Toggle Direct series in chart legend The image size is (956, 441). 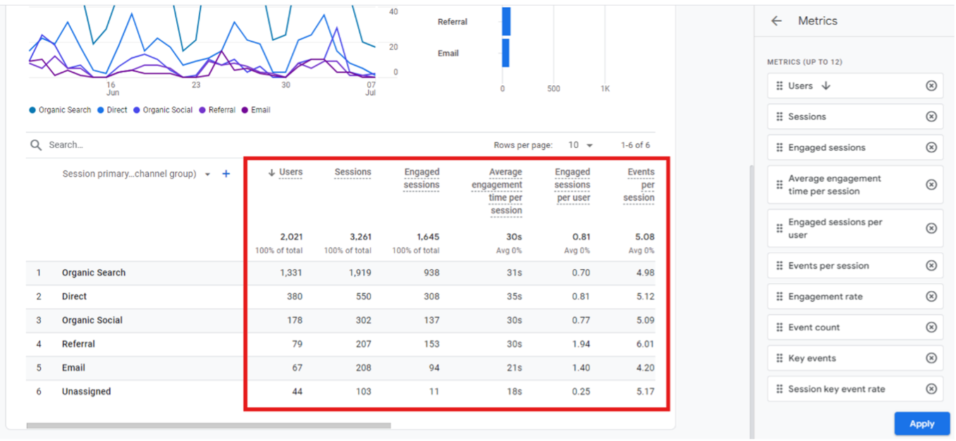(x=112, y=111)
